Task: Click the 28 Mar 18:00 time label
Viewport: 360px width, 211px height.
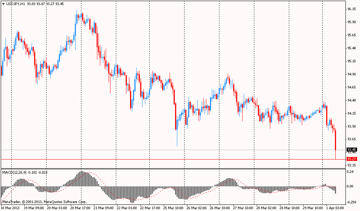Action: coord(290,208)
